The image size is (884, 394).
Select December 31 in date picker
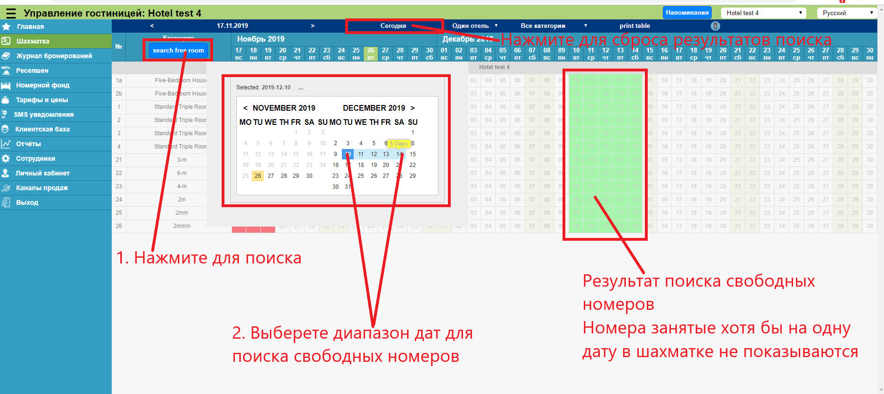click(x=348, y=187)
